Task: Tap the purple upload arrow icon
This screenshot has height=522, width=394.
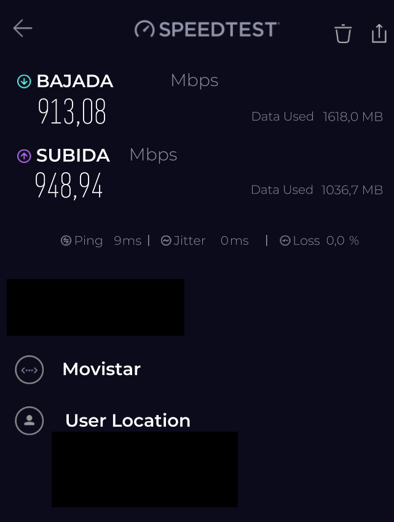Action: tap(24, 156)
